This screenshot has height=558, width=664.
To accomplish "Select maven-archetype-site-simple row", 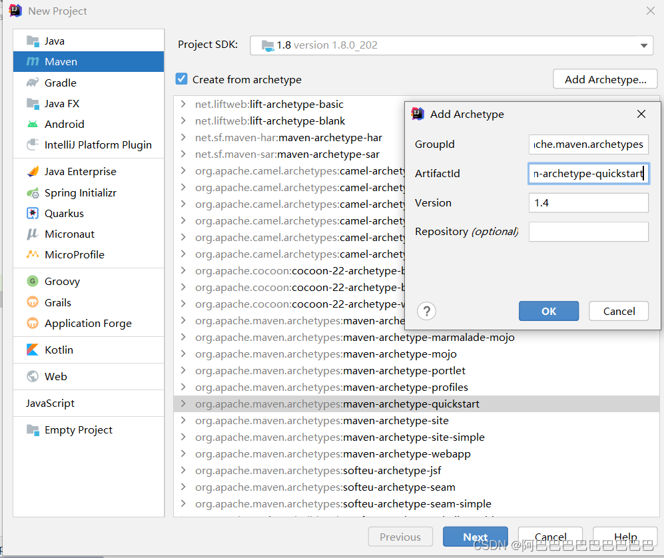I will pyautogui.click(x=416, y=437).
